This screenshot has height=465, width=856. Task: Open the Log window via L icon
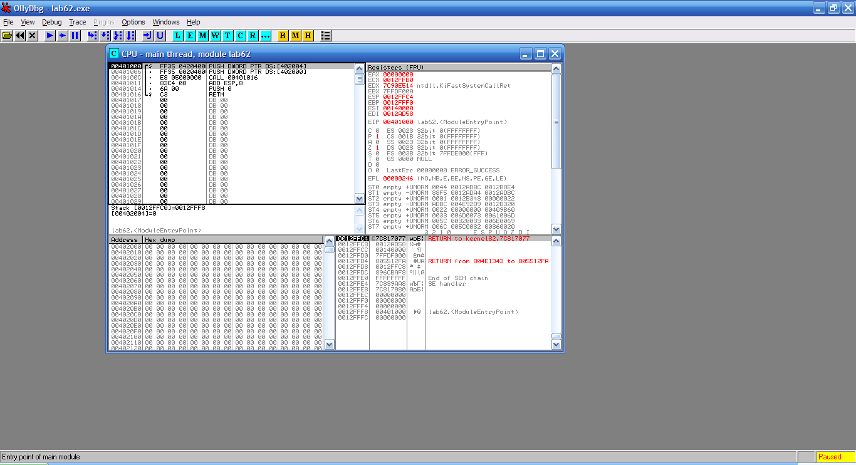pyautogui.click(x=178, y=36)
